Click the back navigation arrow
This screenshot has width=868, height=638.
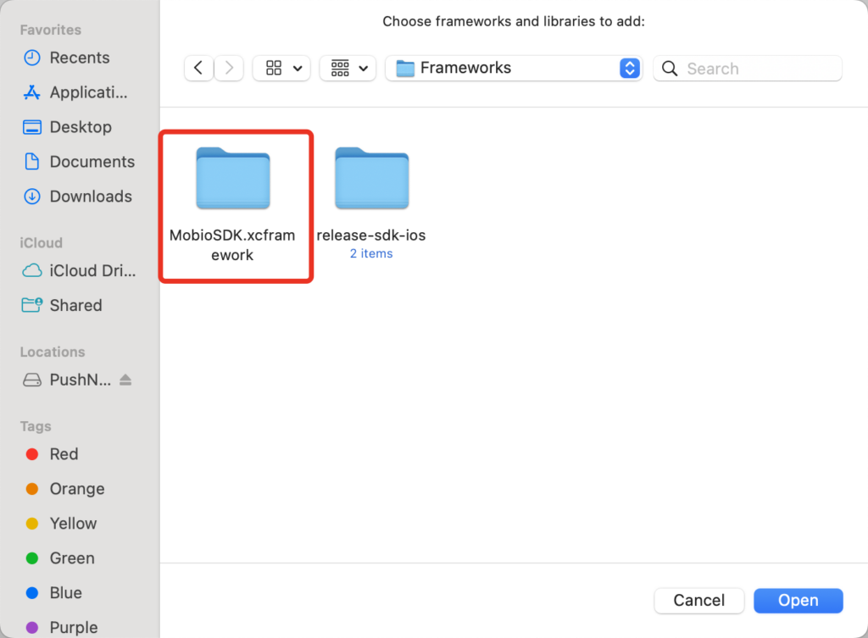[x=198, y=69]
